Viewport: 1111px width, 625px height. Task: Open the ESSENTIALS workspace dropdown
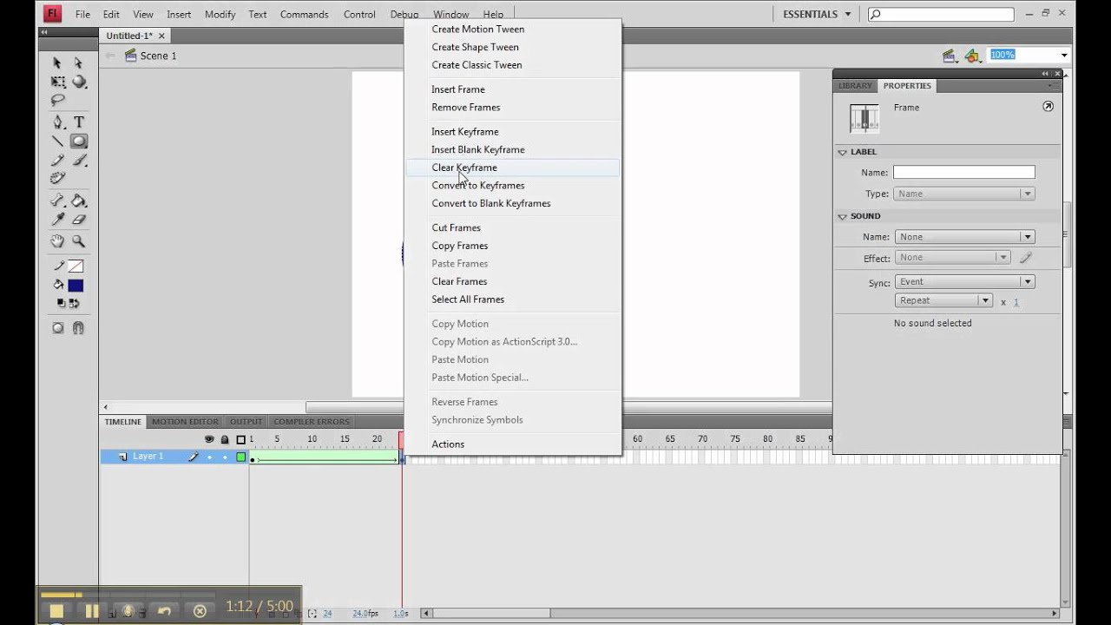click(817, 14)
